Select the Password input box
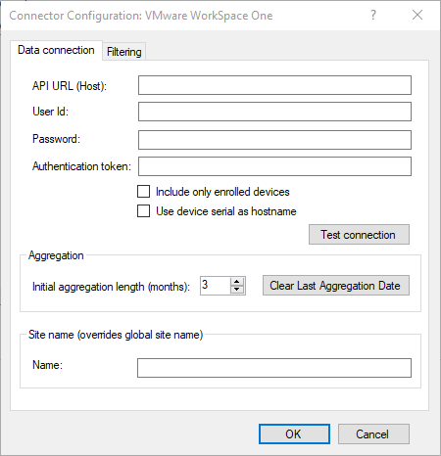Image resolution: width=441 pixels, height=456 pixels. [274, 140]
